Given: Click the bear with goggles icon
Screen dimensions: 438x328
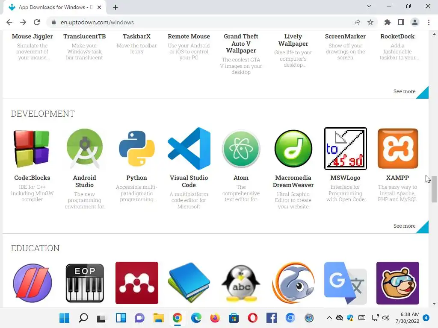Looking at the screenshot, I should pyautogui.click(x=398, y=283).
